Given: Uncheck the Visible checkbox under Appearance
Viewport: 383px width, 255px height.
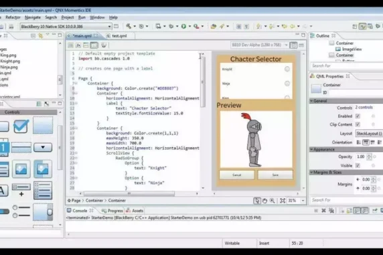Looking at the screenshot, I should [x=358, y=165].
